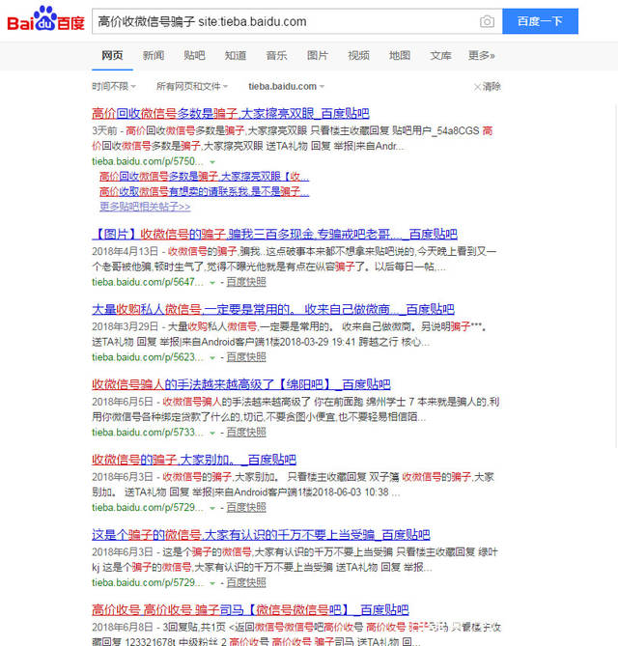This screenshot has height=646, width=618.
Task: Expand the 所有网页和文件 filter dropdown
Action: click(192, 87)
